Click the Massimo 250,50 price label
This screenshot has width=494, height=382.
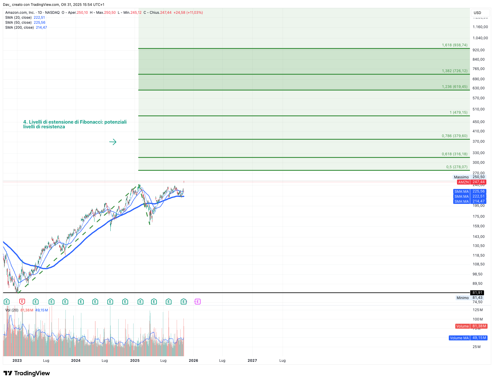469,177
